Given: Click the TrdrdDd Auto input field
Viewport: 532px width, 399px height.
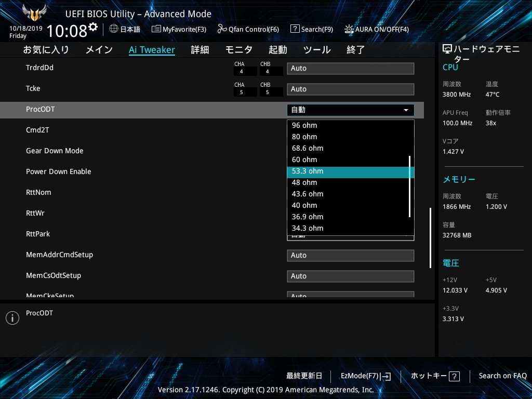Looking at the screenshot, I should [351, 68].
